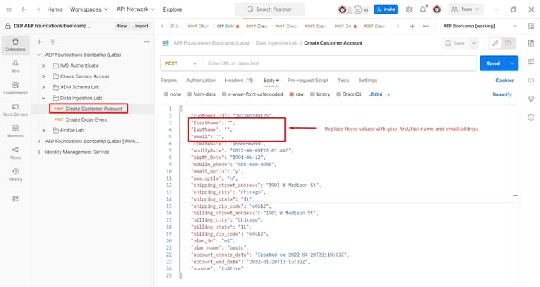Go back with the back arrow
Viewport: 540px width, 287px height.
pos(24,9)
